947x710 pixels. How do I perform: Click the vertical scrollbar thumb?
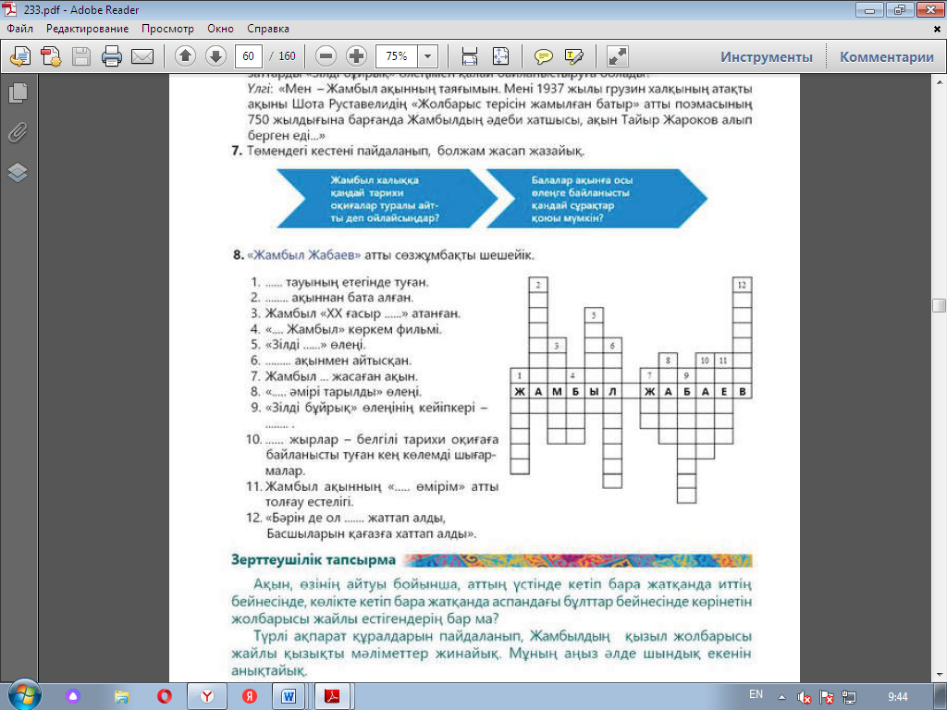940,305
